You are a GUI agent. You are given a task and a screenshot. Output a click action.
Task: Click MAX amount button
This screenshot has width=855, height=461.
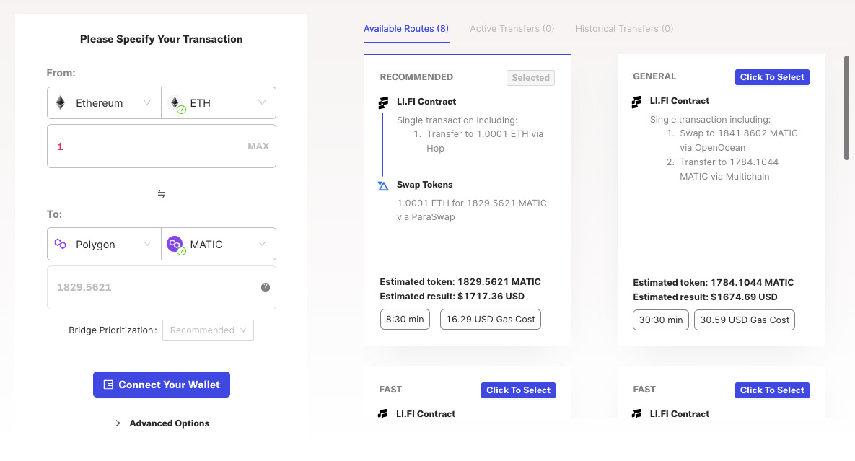pos(258,146)
